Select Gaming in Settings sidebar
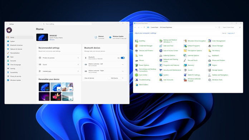Viewport: 249px width, 140px height. pos(20,69)
